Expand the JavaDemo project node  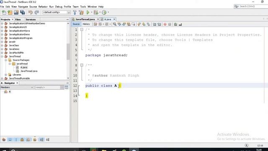[2, 49]
